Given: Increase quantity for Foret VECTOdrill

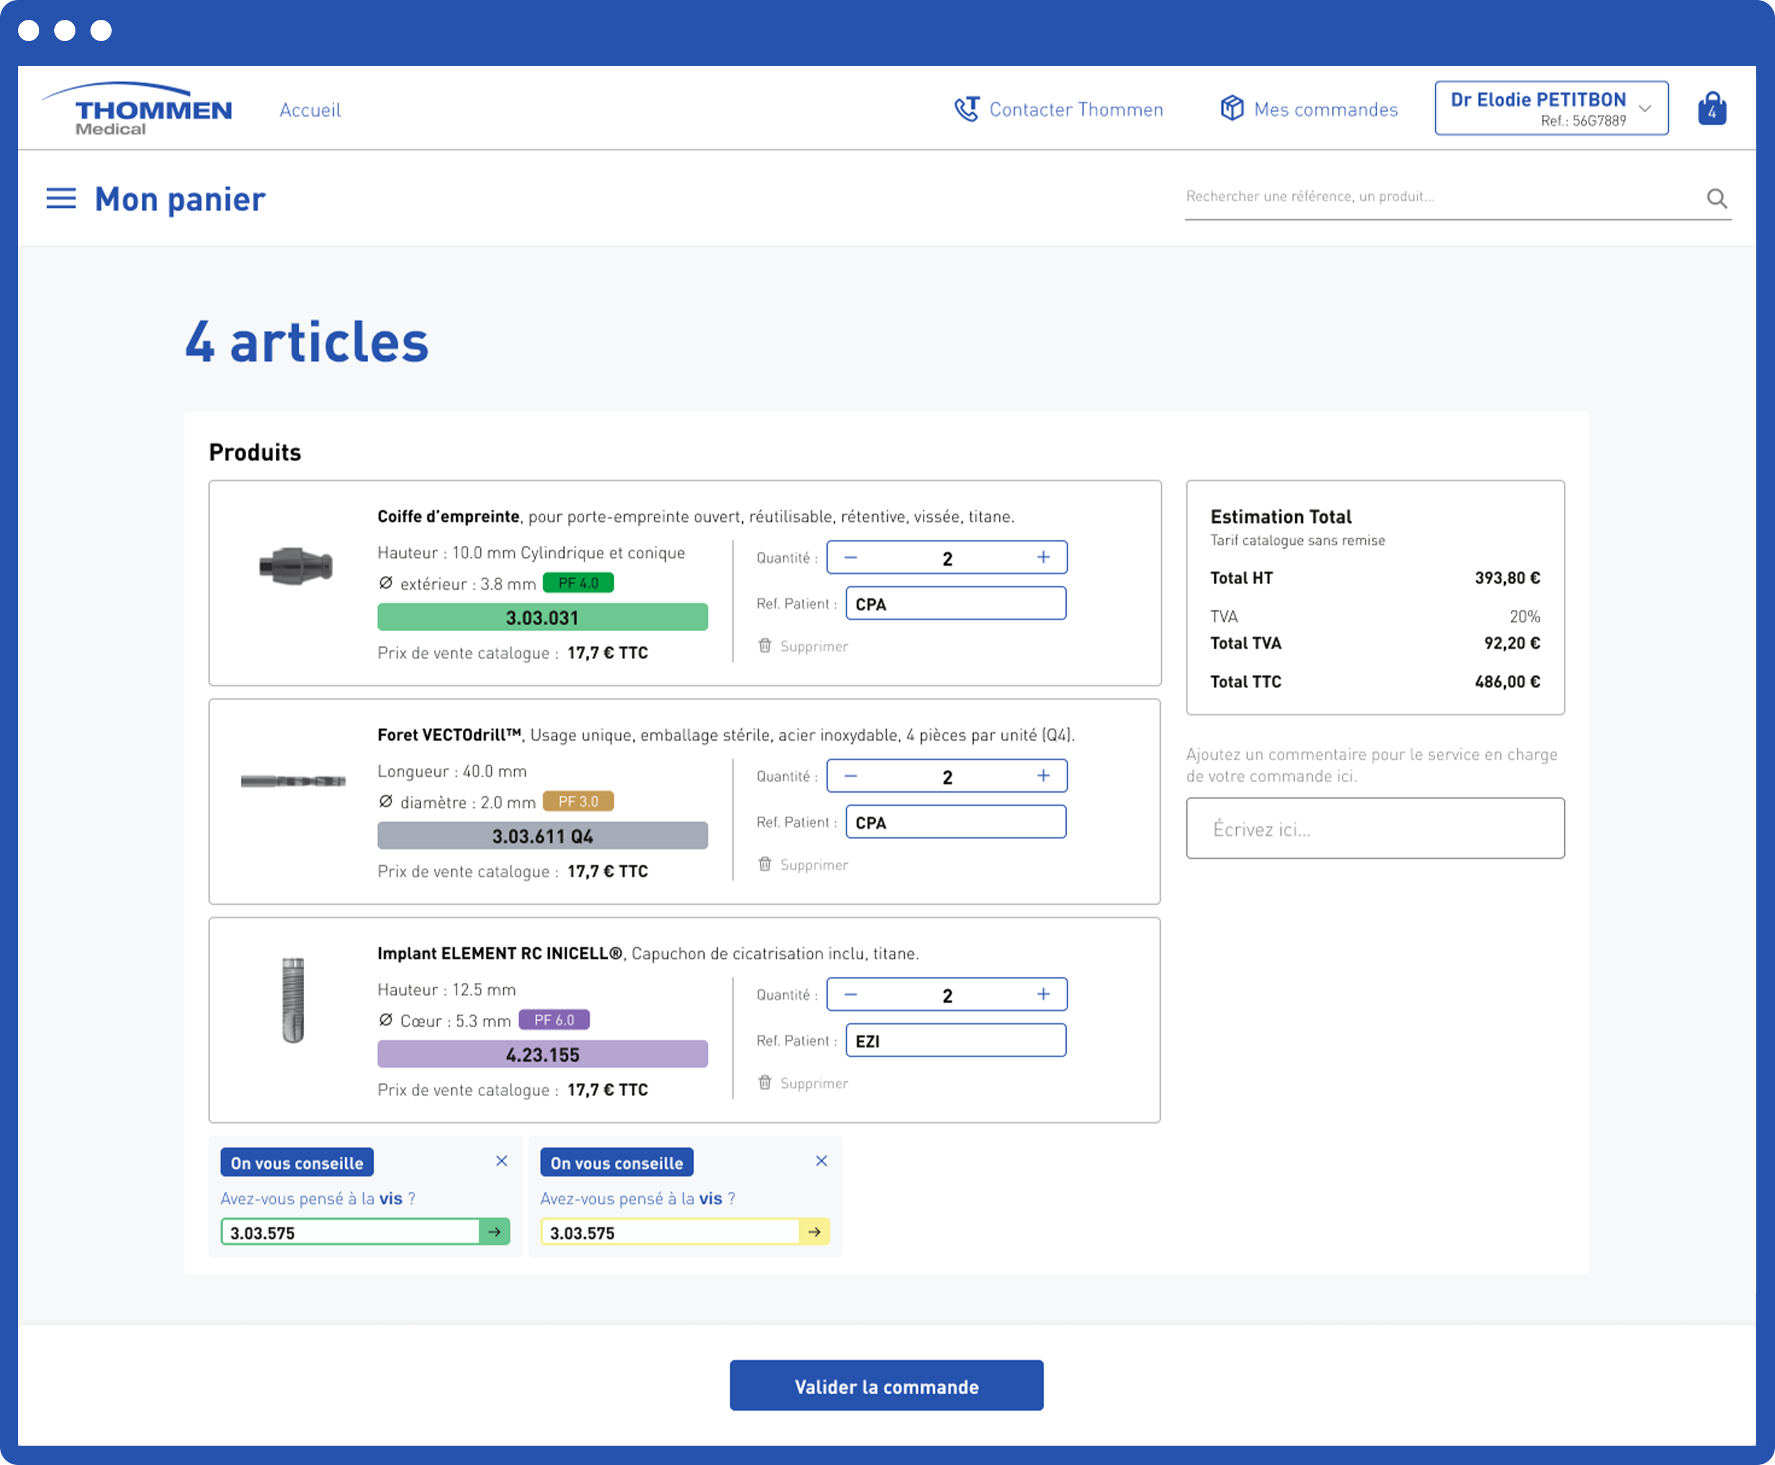Looking at the screenshot, I should 1044,776.
